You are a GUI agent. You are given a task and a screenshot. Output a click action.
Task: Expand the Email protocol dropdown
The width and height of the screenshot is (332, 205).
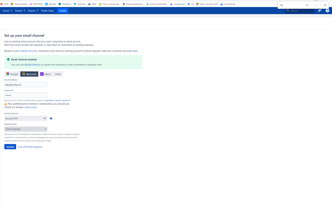[x=26, y=118]
